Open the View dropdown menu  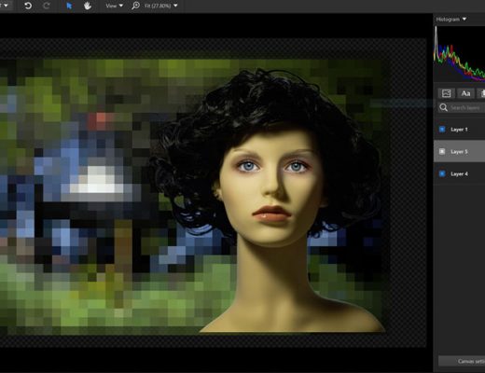click(114, 6)
